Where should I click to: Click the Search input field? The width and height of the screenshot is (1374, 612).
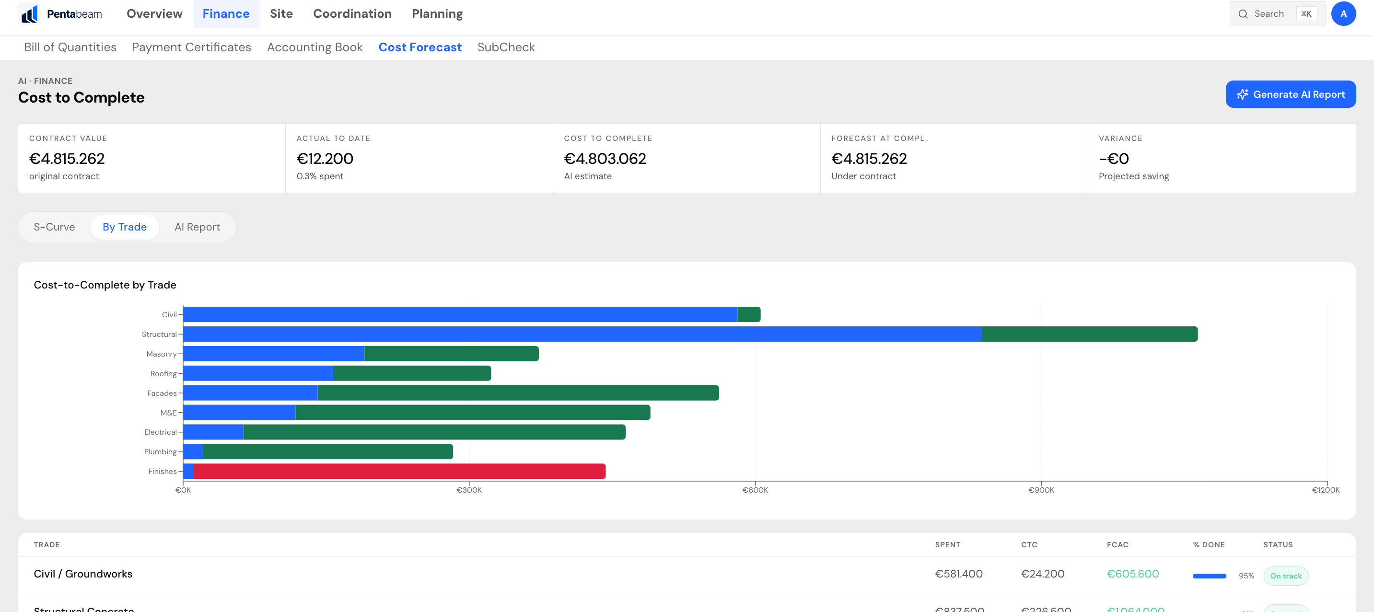[1277, 14]
